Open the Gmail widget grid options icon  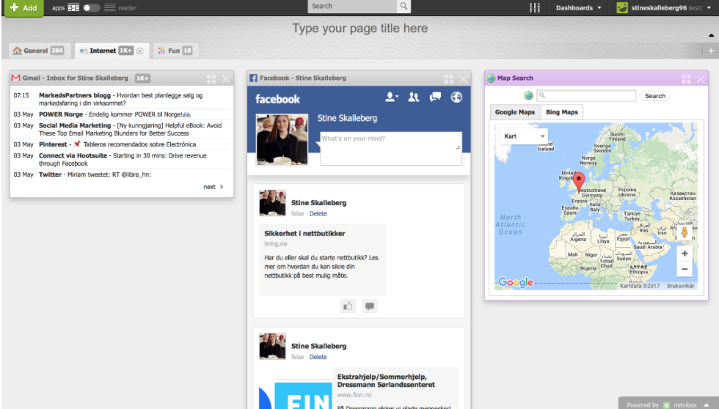[211, 78]
